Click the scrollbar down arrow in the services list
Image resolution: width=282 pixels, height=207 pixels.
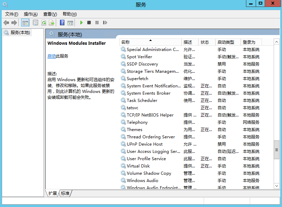(x=276, y=186)
